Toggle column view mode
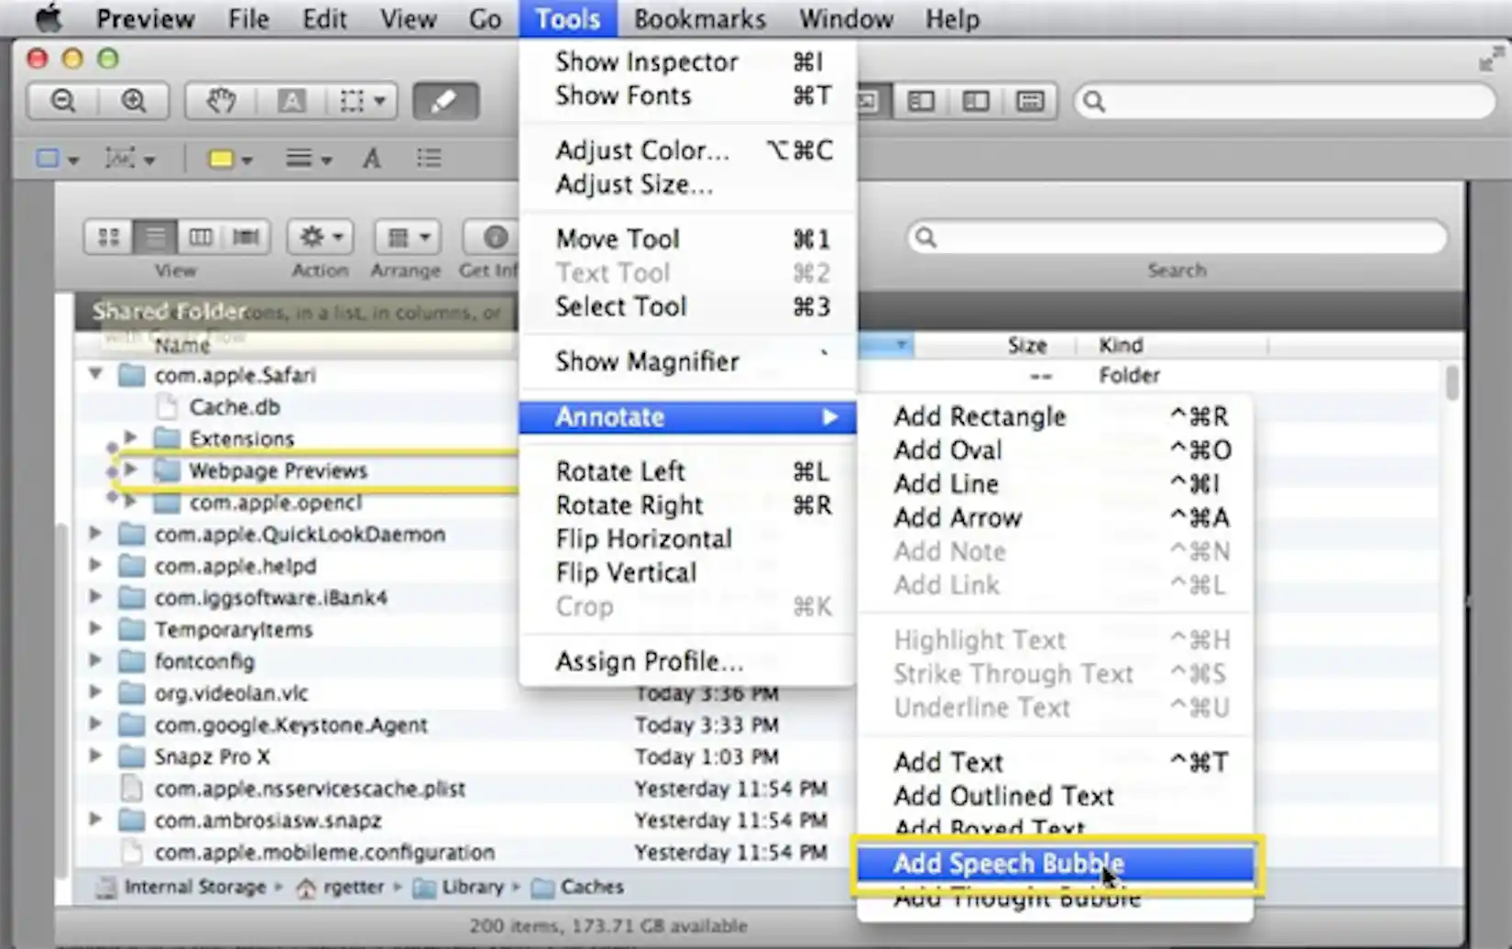1512x949 pixels. pyautogui.click(x=201, y=236)
